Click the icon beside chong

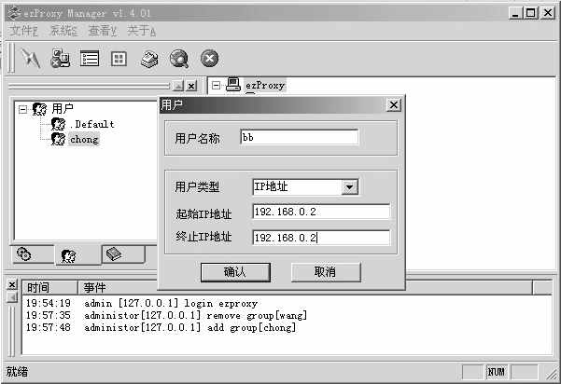58,139
